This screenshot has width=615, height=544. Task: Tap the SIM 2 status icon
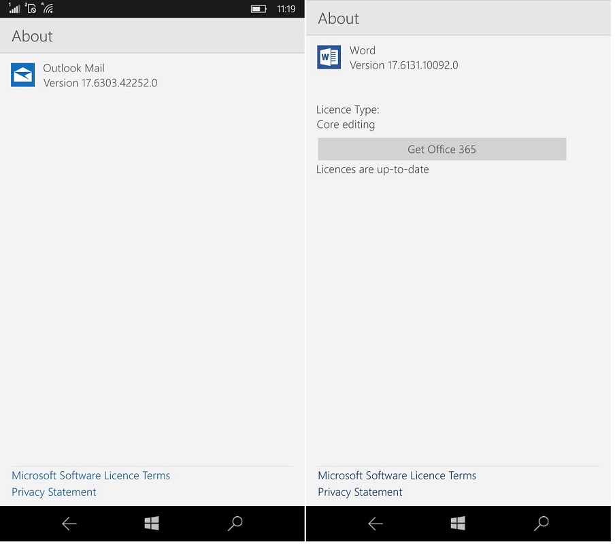pos(31,8)
